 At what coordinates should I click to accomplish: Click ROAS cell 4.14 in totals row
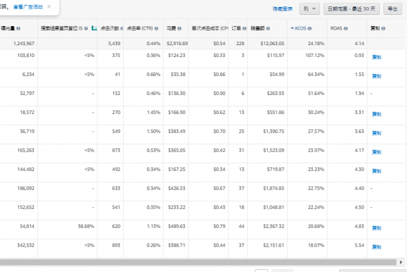(360, 43)
